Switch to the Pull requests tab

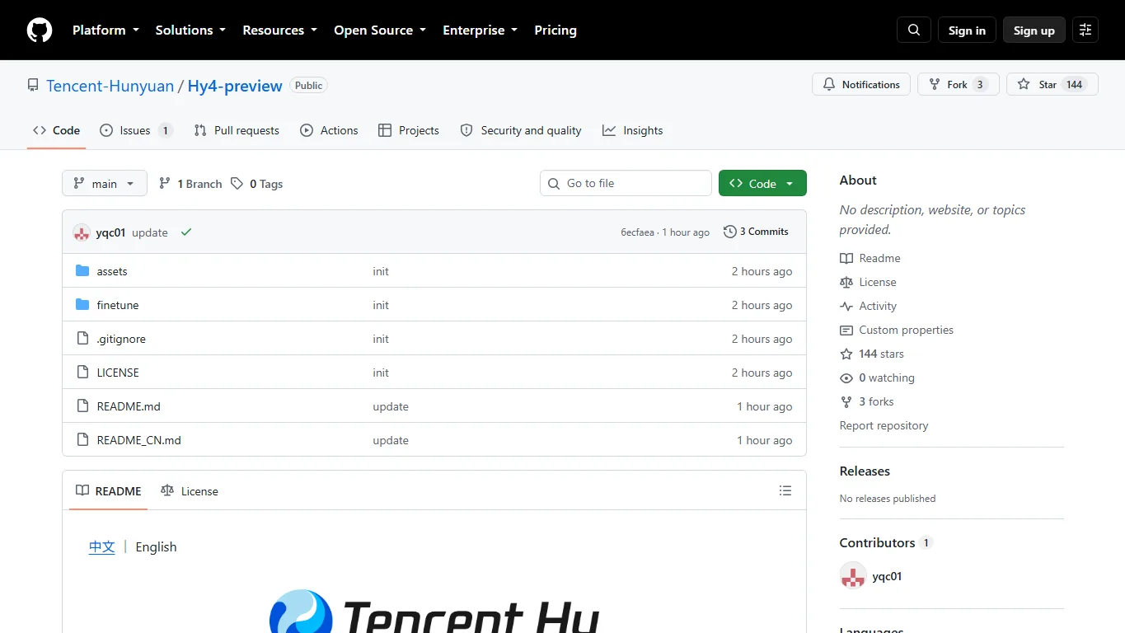click(x=237, y=130)
